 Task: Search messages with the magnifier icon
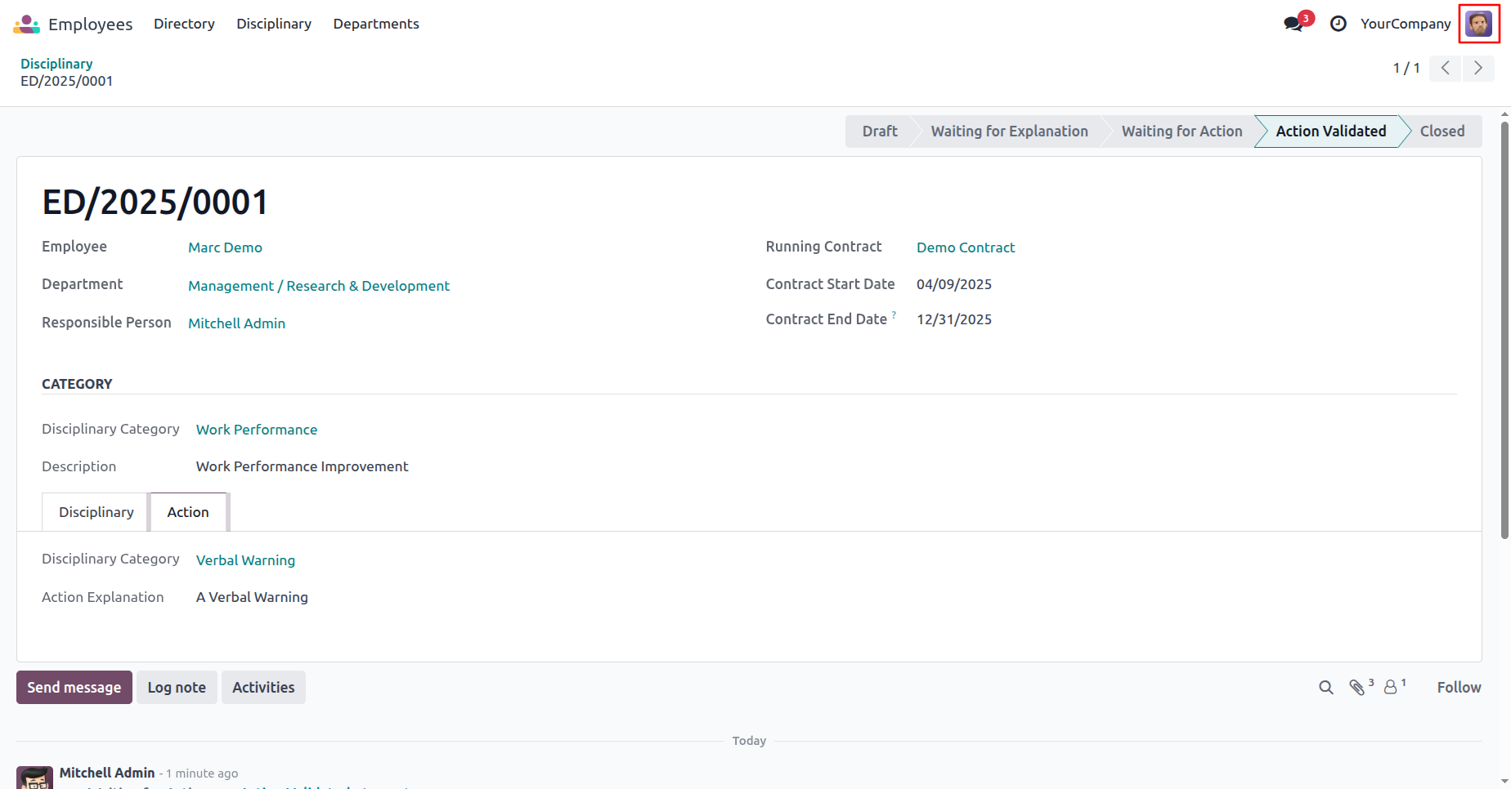(x=1326, y=688)
